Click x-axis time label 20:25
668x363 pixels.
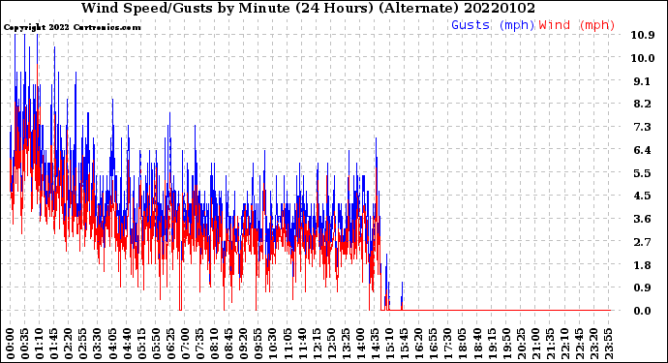coord(521,344)
